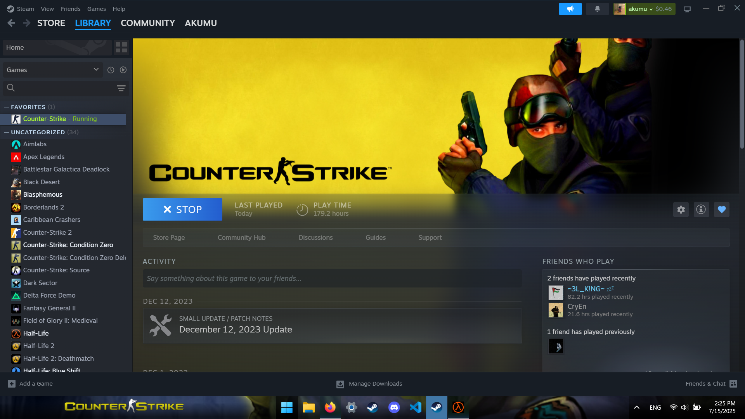Show game info panel icon

click(x=701, y=209)
